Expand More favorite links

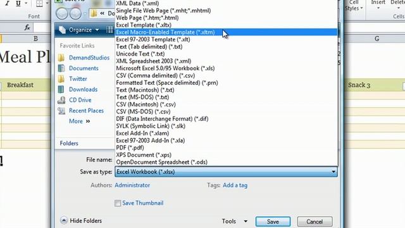[x=79, y=121]
